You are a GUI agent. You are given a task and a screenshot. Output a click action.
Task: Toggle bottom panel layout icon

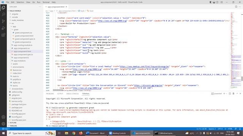[x=214, y=2]
